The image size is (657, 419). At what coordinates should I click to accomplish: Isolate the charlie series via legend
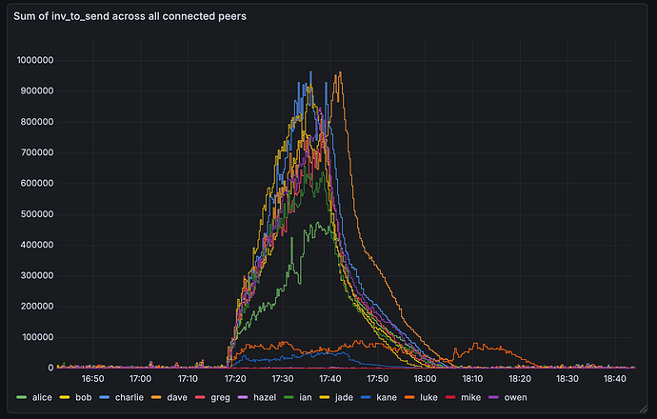(130, 397)
